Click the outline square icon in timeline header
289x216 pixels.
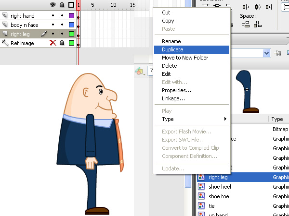(71, 5)
